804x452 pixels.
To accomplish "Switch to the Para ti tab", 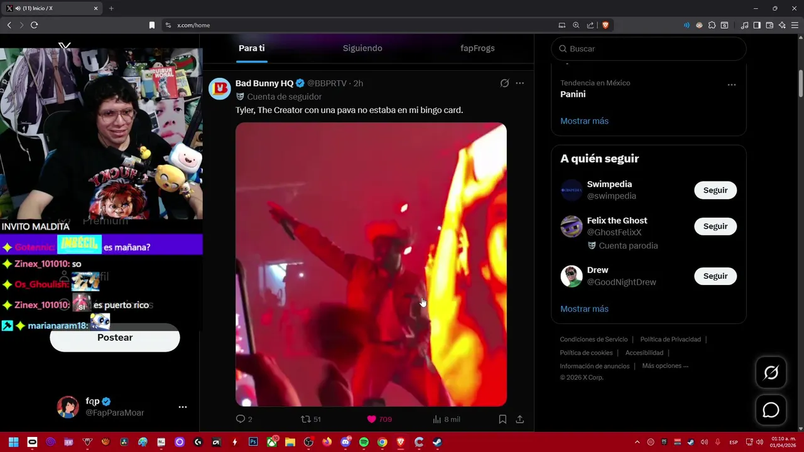I will point(251,48).
